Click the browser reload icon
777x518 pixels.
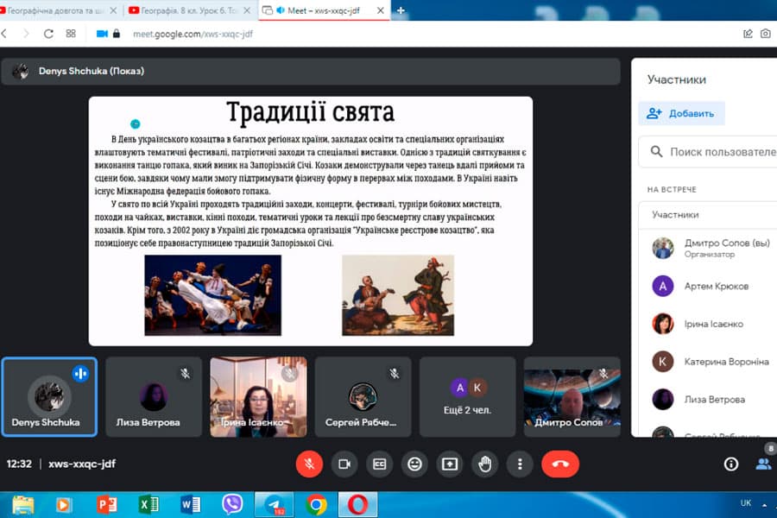click(x=48, y=34)
